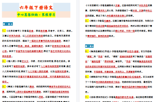The image size is (158, 102).
Task: Click the underlined author name "老舍"
Action: pyautogui.click(x=31, y=31)
